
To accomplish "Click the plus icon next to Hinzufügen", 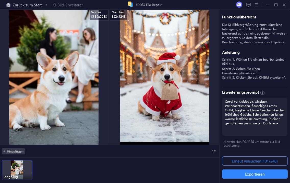I will pyautogui.click(x=4, y=151).
